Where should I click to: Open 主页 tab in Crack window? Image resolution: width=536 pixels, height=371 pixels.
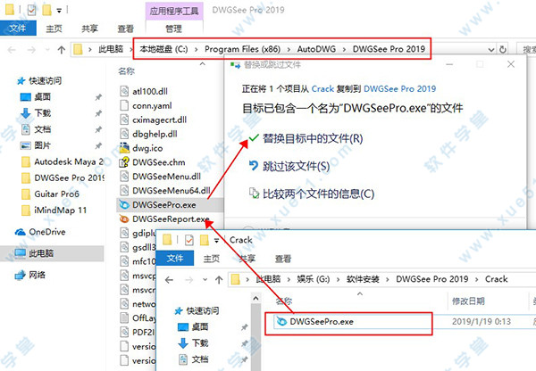point(211,259)
